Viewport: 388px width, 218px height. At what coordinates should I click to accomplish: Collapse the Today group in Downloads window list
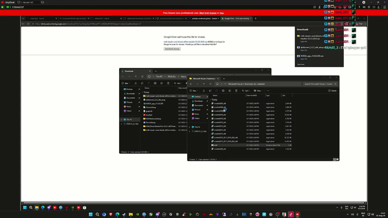pyautogui.click(x=143, y=92)
